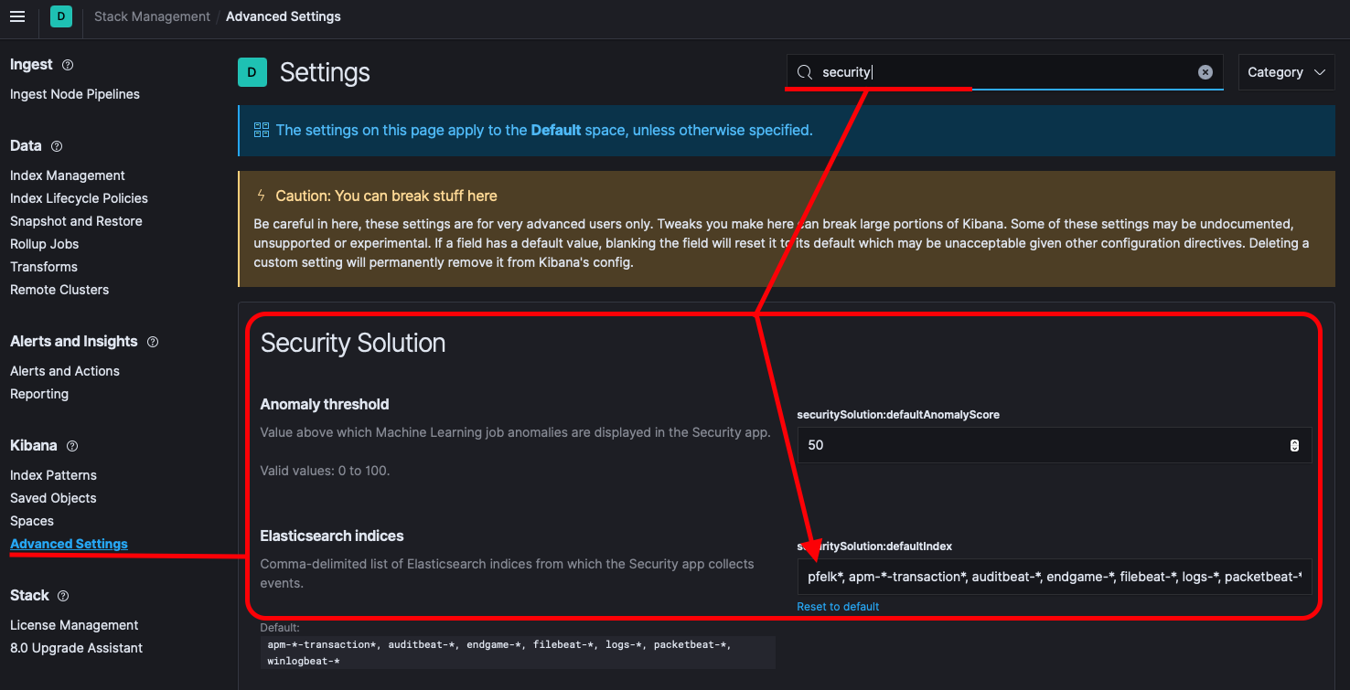Clear the search field with the X icon
This screenshot has height=690, width=1350.
[x=1205, y=72]
